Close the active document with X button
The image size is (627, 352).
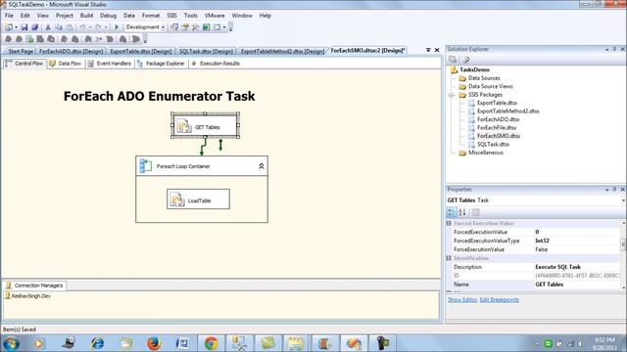coord(437,50)
